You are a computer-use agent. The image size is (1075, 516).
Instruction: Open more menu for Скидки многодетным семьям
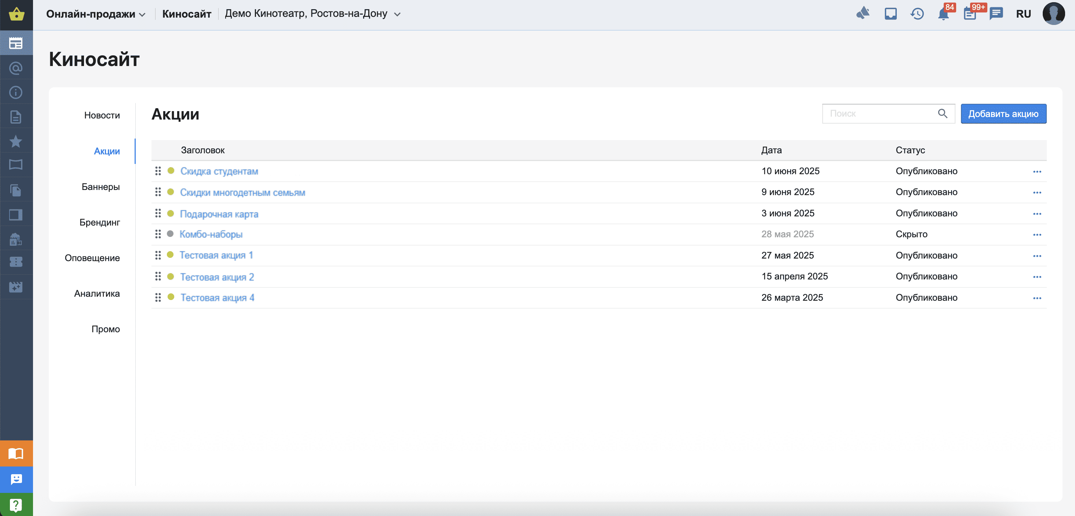click(x=1037, y=192)
